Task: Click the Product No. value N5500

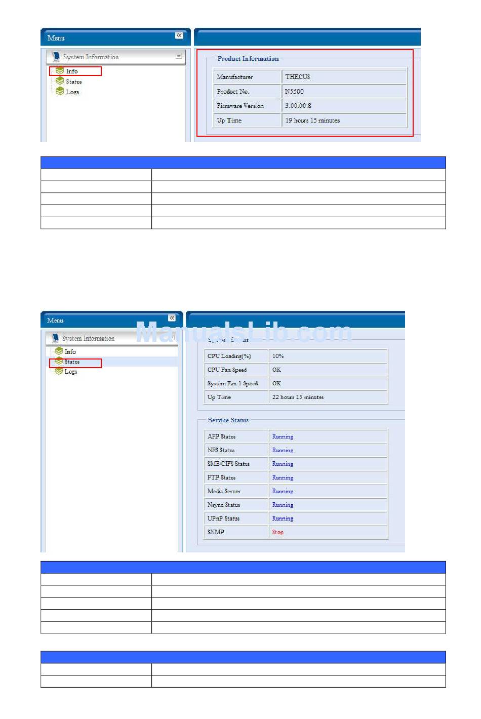Action: click(x=294, y=92)
